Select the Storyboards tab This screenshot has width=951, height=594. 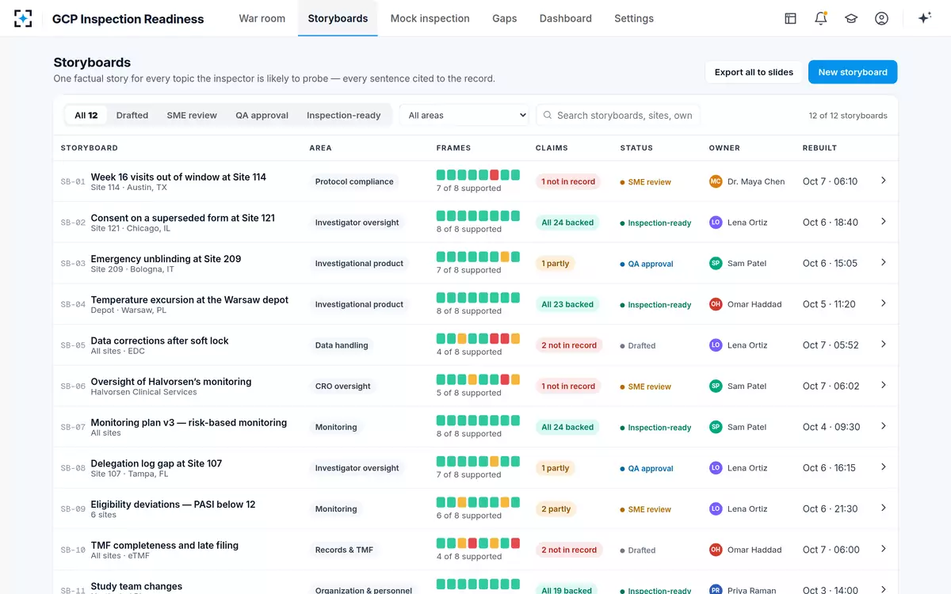click(x=338, y=18)
